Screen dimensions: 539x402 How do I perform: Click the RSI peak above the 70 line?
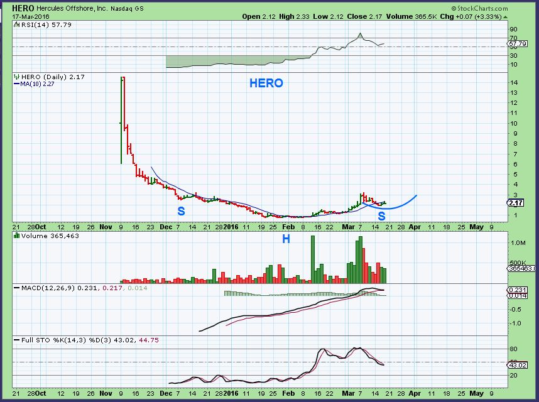360,35
